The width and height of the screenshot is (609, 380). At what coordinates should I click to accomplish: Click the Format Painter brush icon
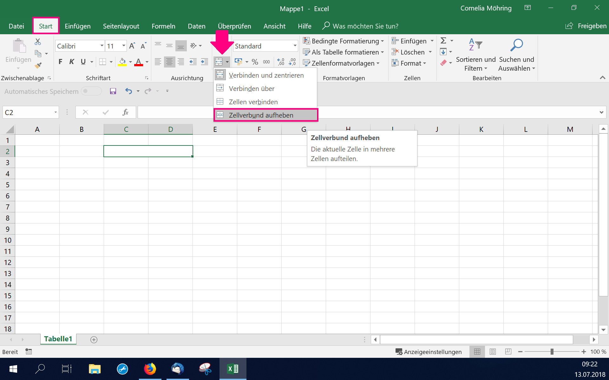coord(38,66)
